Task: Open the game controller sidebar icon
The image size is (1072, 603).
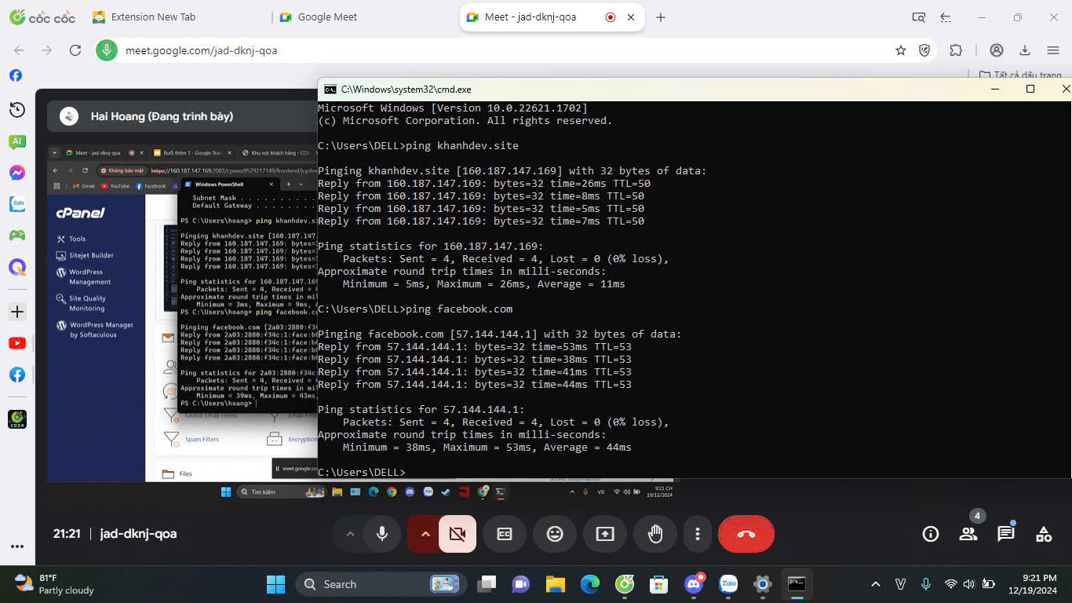Action: click(x=16, y=236)
